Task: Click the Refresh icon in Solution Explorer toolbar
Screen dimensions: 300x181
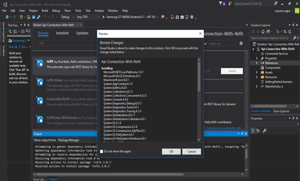Action: tap(290, 32)
